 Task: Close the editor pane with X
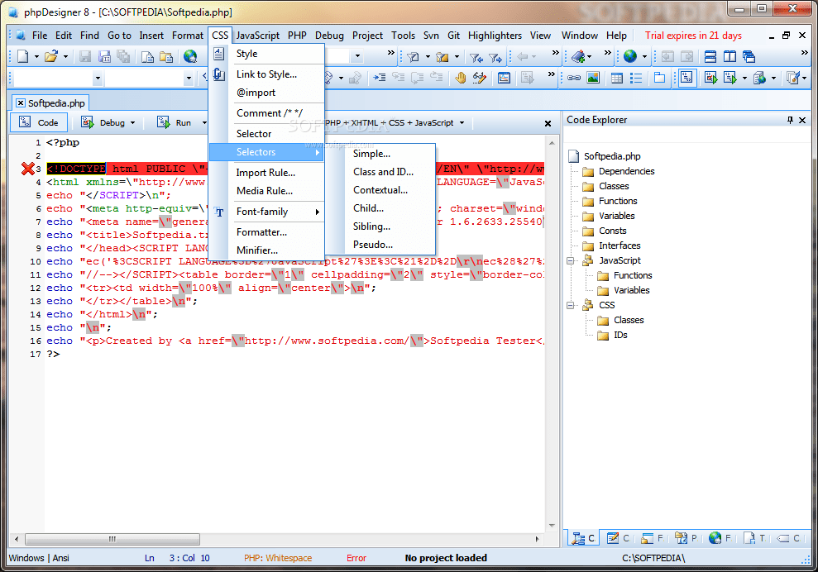(548, 124)
